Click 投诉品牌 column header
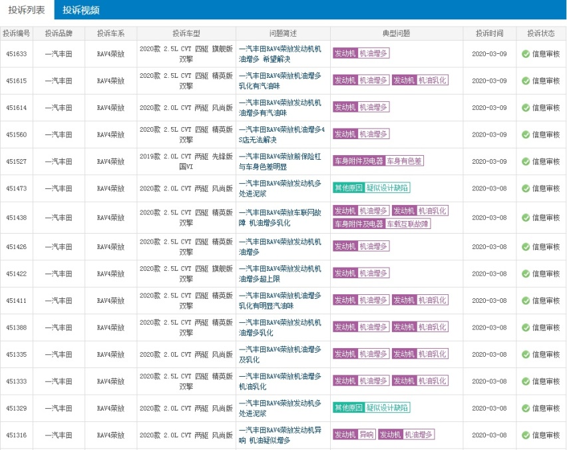 click(x=59, y=33)
